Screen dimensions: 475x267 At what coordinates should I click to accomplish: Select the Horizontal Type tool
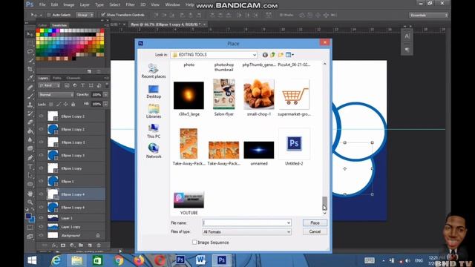[x=30, y=166]
